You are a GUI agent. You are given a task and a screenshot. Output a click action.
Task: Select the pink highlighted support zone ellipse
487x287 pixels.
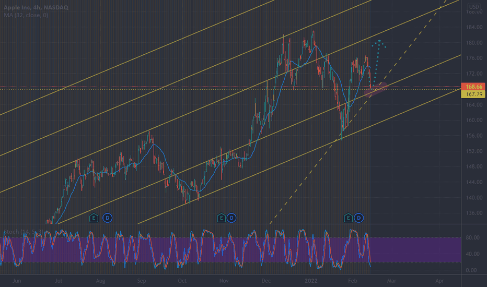pos(376,90)
